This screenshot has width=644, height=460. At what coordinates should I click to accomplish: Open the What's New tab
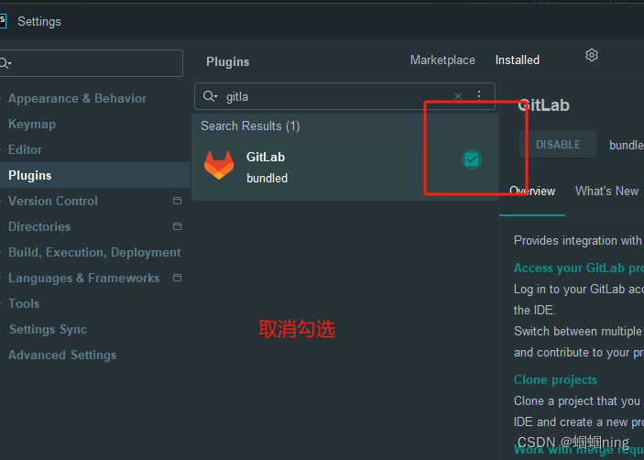coord(606,191)
